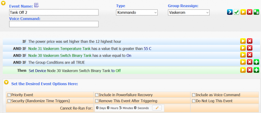
Task: Click the green checkmark icon in event header
Action: pyautogui.click(x=236, y=12)
